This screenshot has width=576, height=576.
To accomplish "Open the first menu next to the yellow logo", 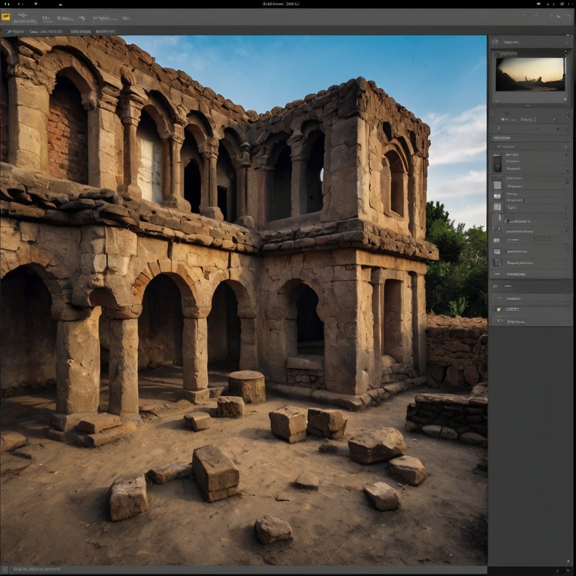I will pyautogui.click(x=24, y=18).
